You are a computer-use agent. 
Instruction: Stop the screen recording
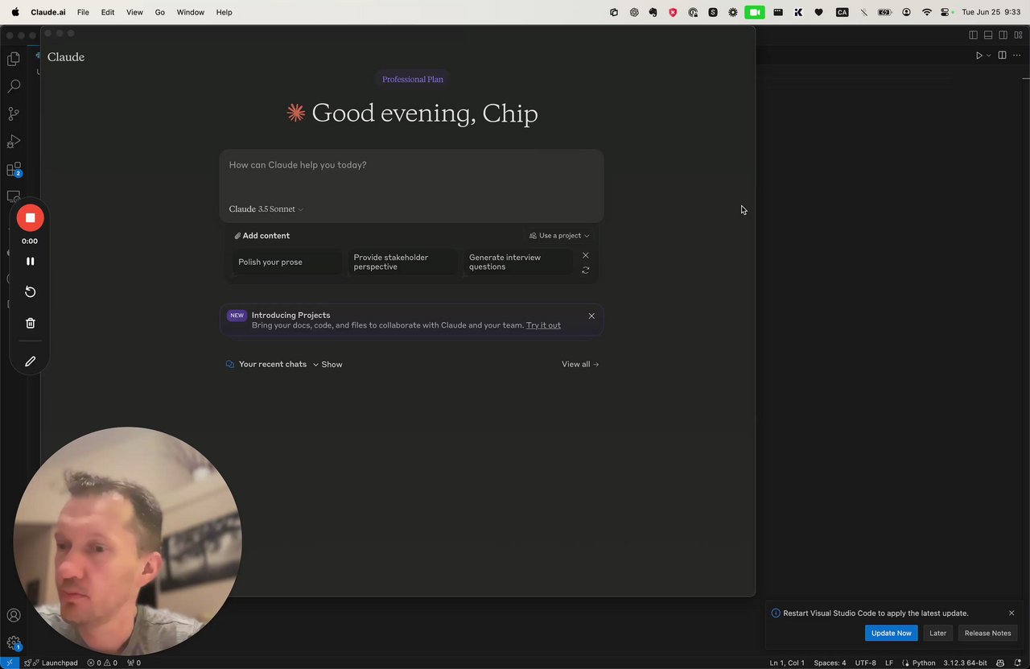tap(30, 217)
